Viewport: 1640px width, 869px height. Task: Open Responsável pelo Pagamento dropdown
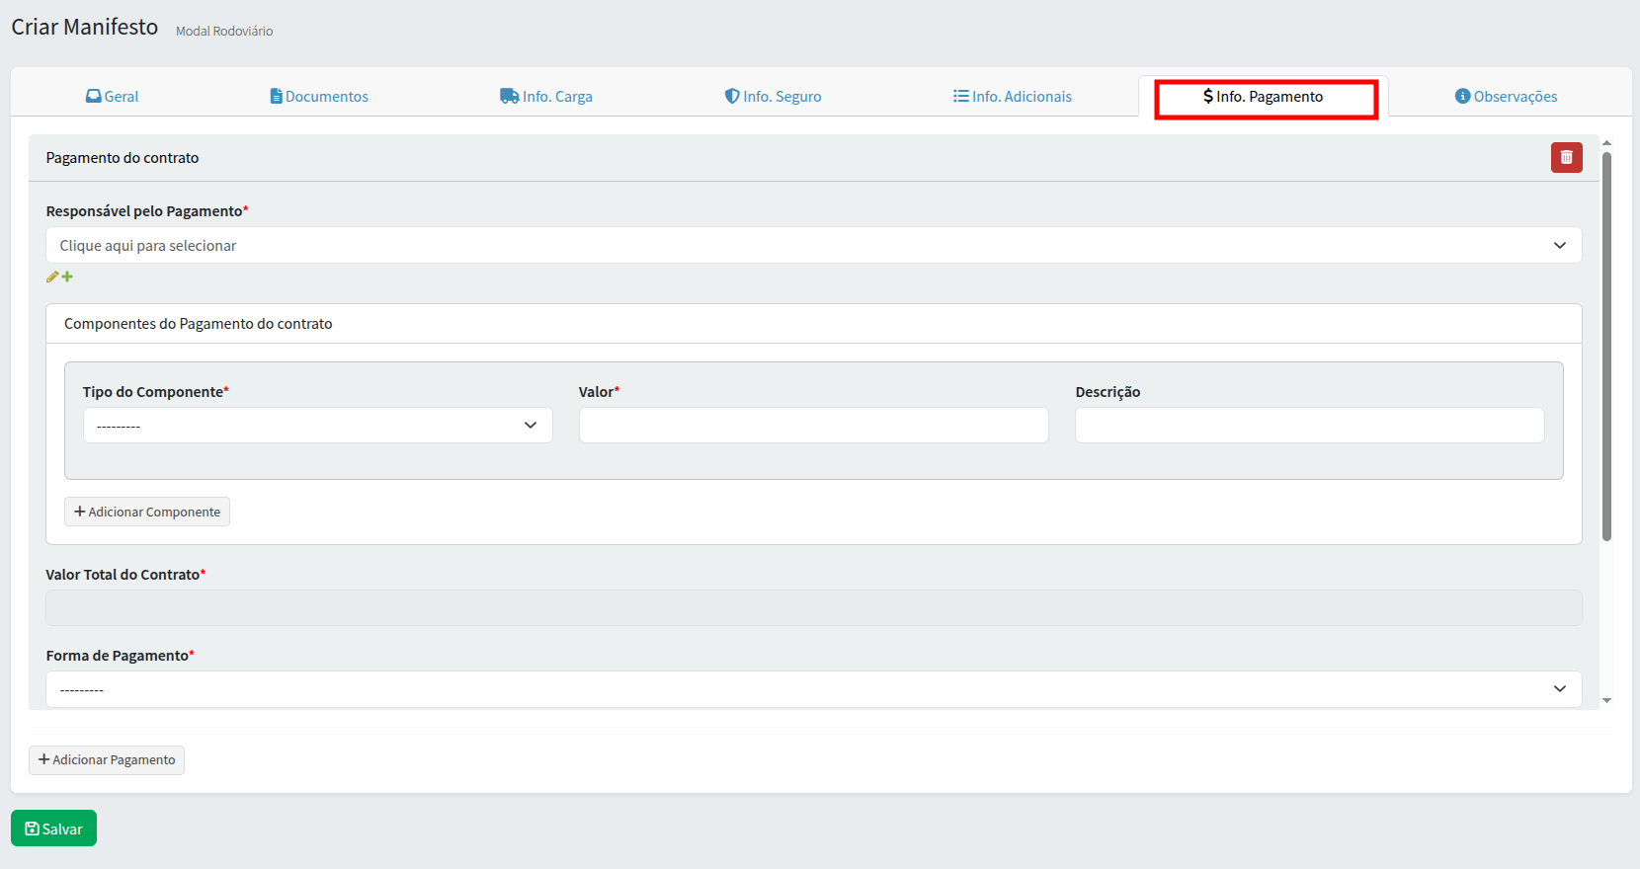coord(812,246)
